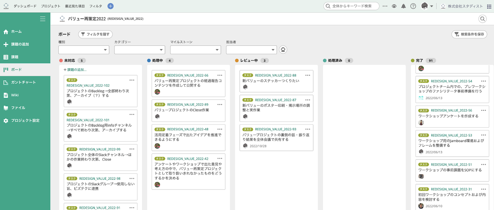Click assignee avatar on card REDESIGN_VALUE_2022-66
494x210 pixels.
[157, 92]
